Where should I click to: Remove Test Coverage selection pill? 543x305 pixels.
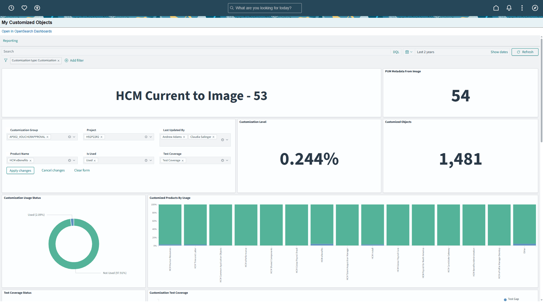click(x=183, y=161)
